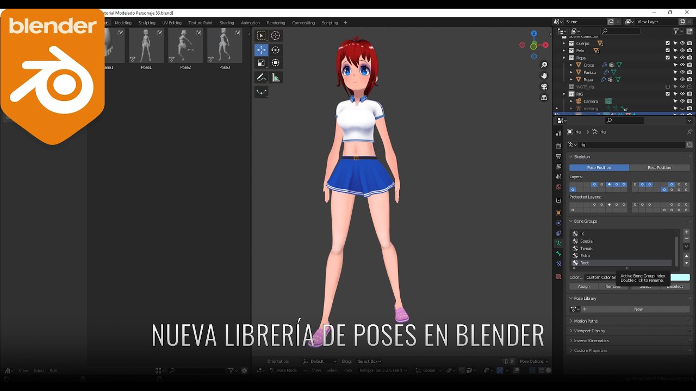
Task: Open the World properties tab
Action: (x=558, y=187)
